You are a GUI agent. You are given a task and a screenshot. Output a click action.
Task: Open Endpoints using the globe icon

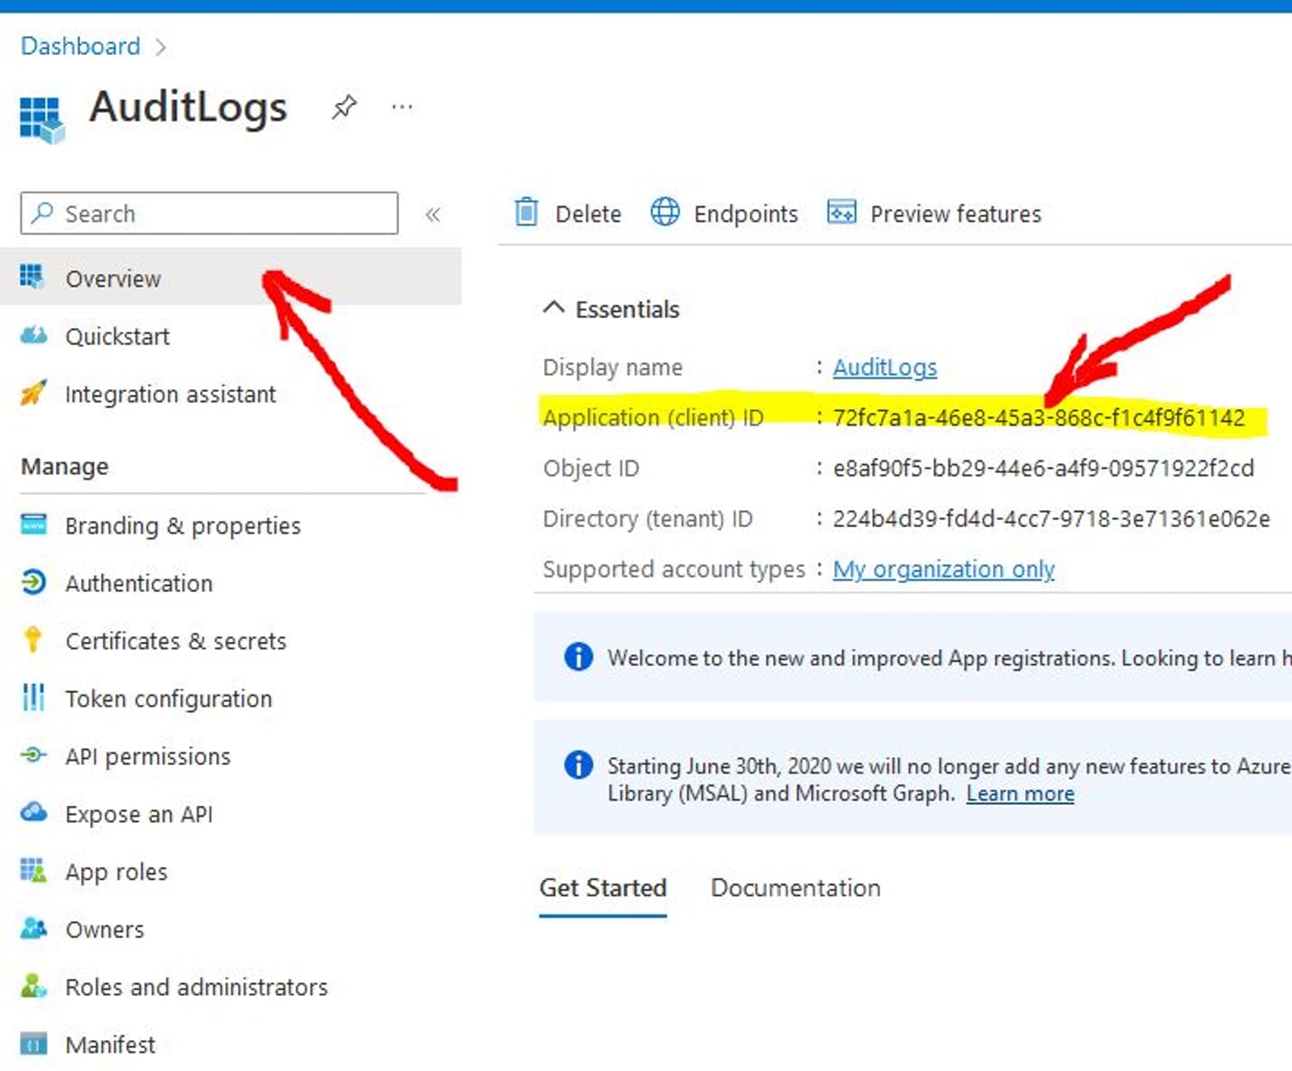coord(664,212)
